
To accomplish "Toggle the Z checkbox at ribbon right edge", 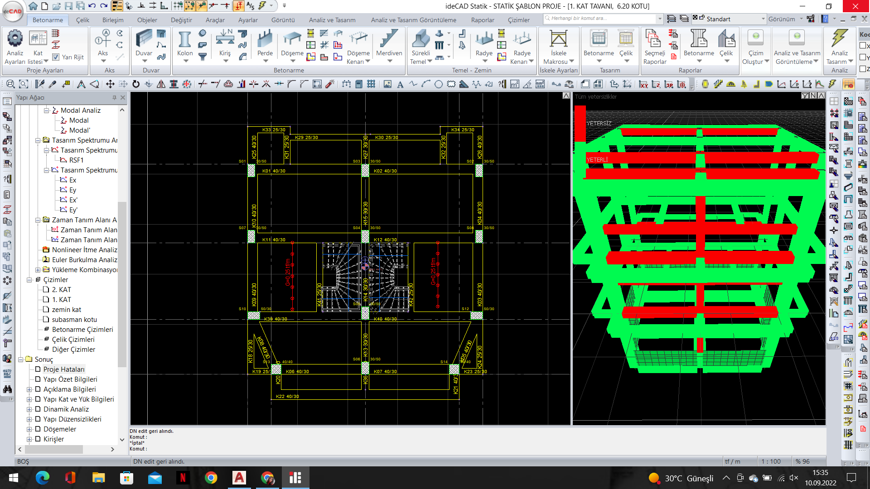I will 863,69.
